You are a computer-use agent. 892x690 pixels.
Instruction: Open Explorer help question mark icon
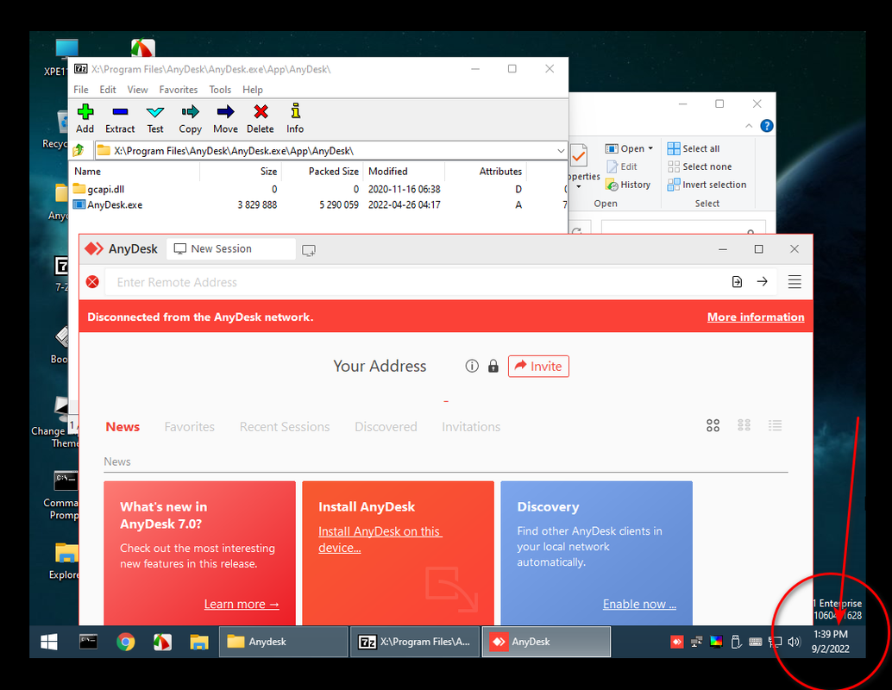[767, 126]
